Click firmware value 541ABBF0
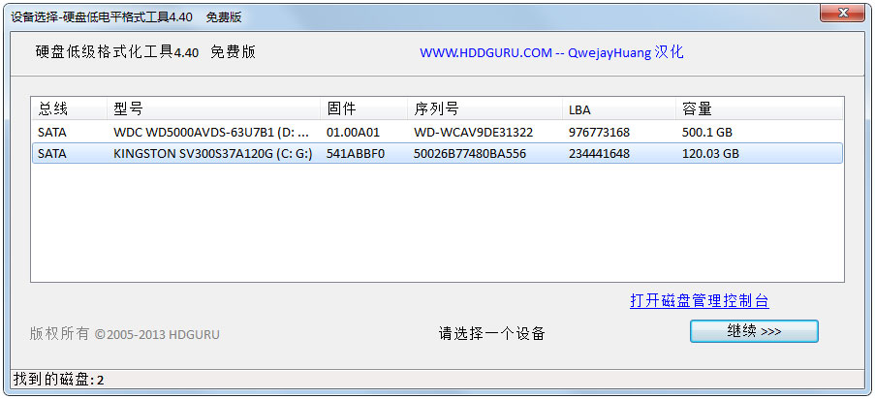 tap(356, 153)
